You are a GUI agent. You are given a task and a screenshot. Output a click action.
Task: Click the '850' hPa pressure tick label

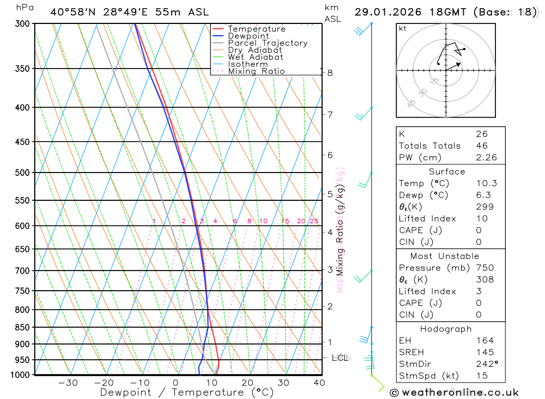[22, 328]
